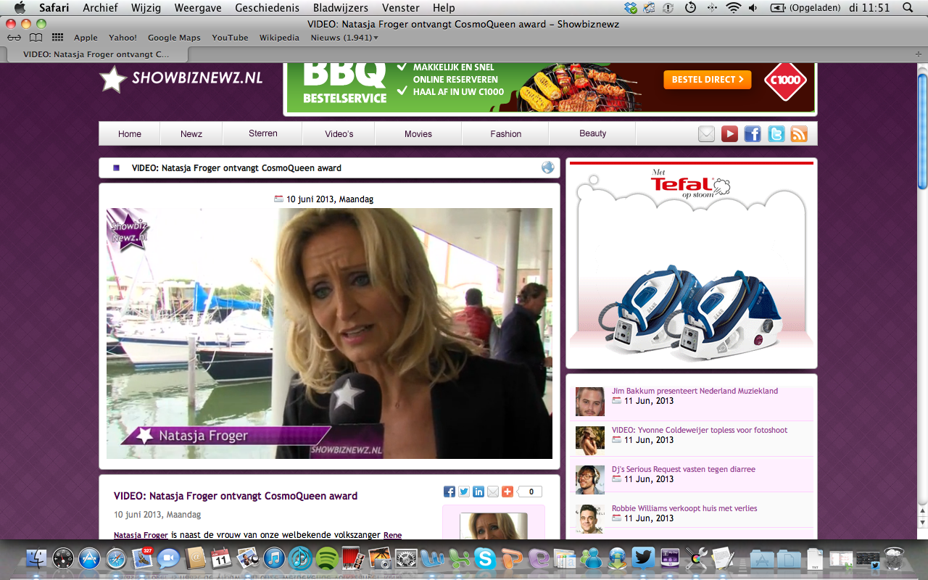Share the article via the Twitter share icon
The width and height of the screenshot is (928, 580).
464,492
